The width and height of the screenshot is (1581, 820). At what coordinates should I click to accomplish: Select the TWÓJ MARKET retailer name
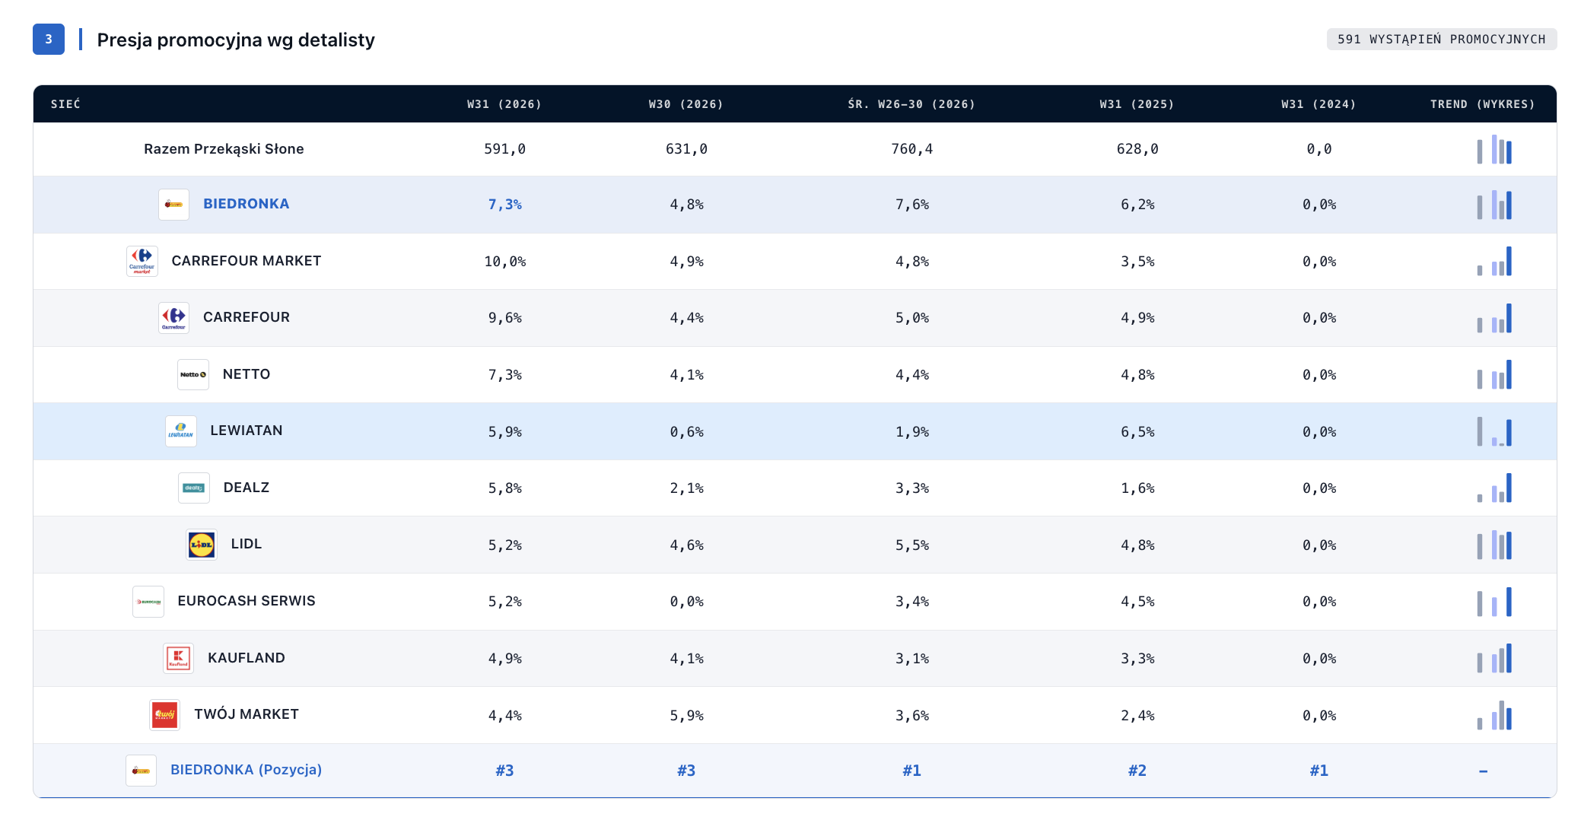point(247,714)
